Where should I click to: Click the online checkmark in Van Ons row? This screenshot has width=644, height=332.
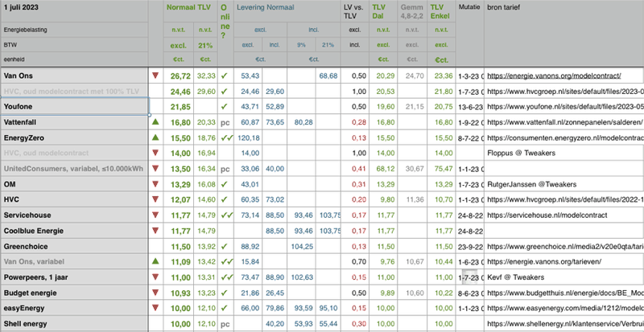(225, 76)
